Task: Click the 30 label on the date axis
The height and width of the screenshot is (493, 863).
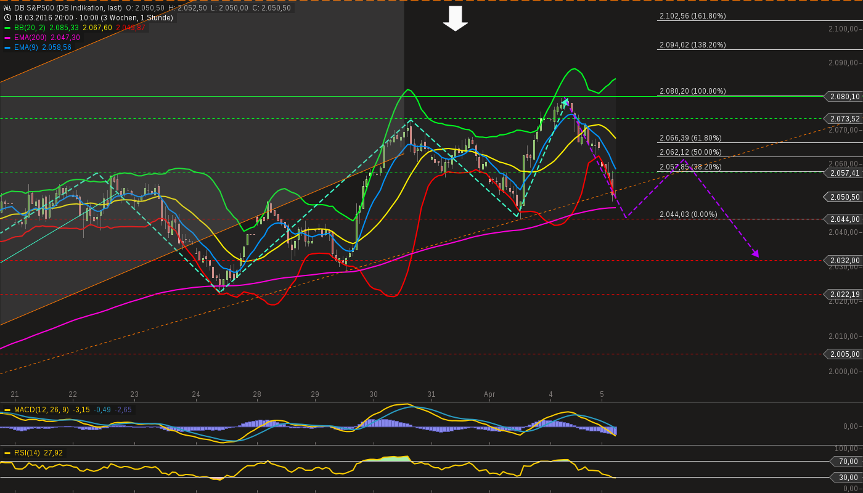Action: click(x=374, y=394)
